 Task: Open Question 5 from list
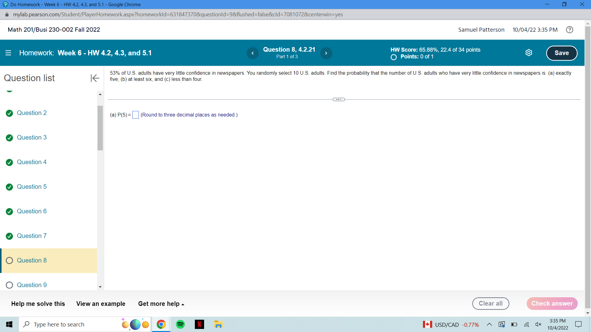[32, 187]
